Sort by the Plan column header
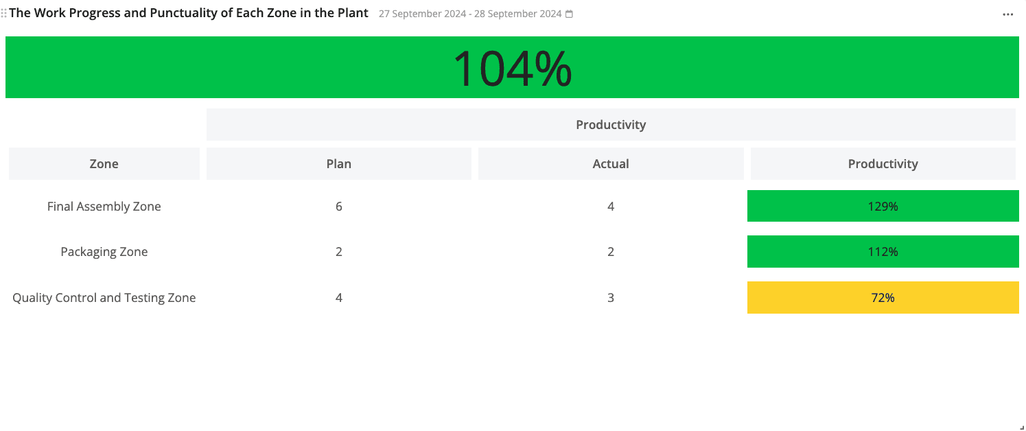 [x=339, y=164]
